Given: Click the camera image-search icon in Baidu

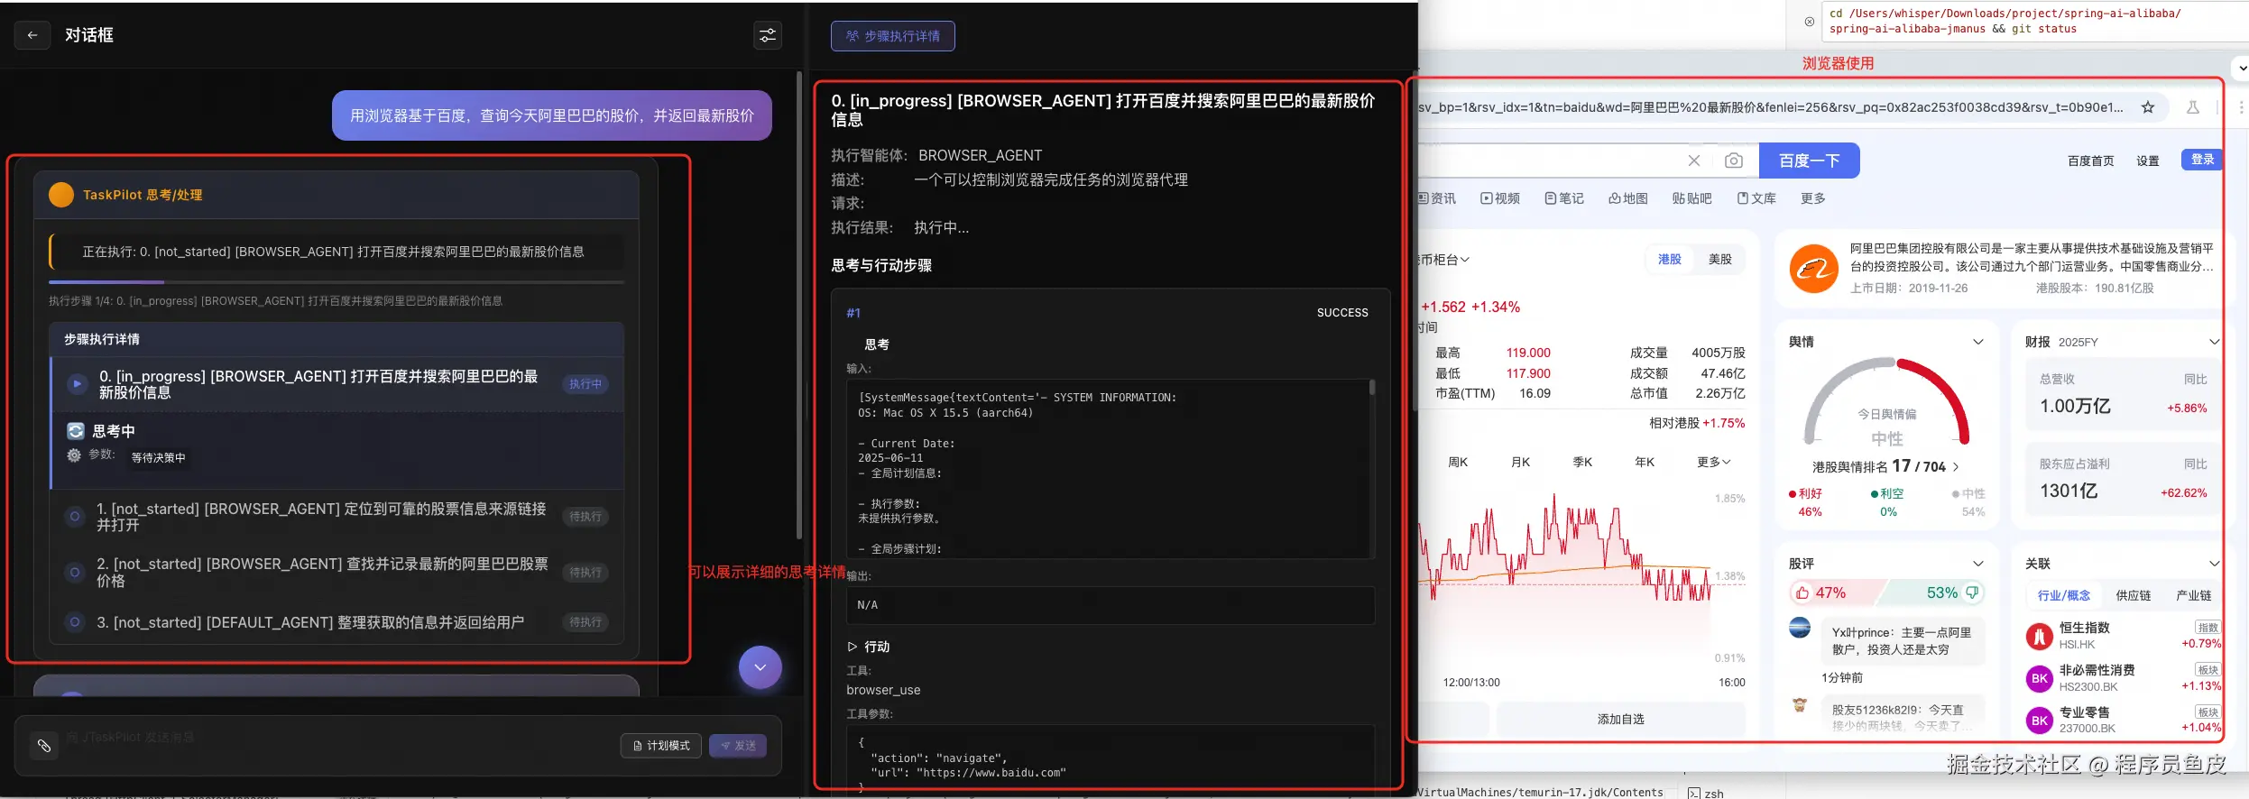Looking at the screenshot, I should 1733,161.
